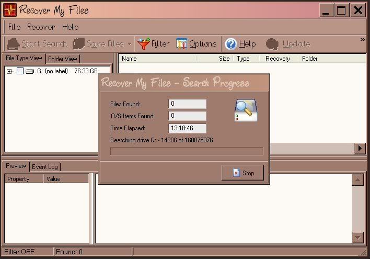Click preview pane scroll up arrow

click(x=358, y=181)
